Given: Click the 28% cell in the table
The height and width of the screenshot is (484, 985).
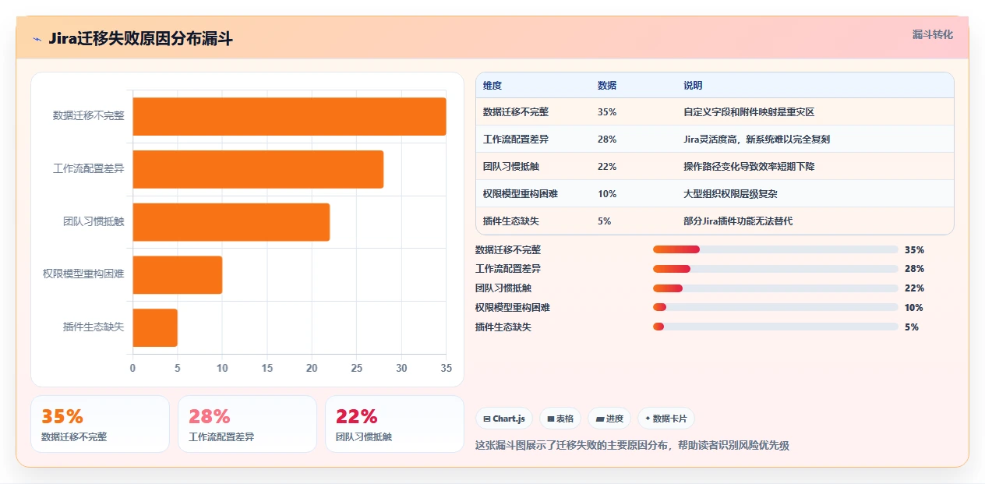Looking at the screenshot, I should click(607, 140).
